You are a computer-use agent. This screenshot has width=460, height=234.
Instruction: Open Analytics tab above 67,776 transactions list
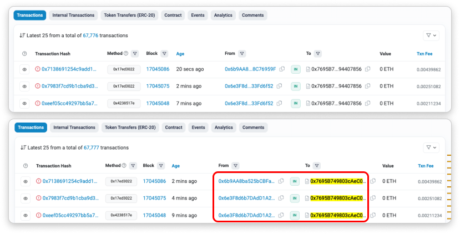point(223,16)
